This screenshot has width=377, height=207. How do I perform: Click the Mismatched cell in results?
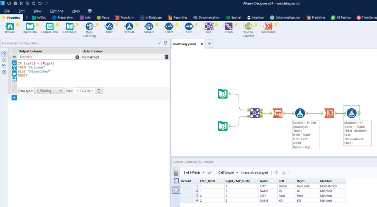coord(332,186)
